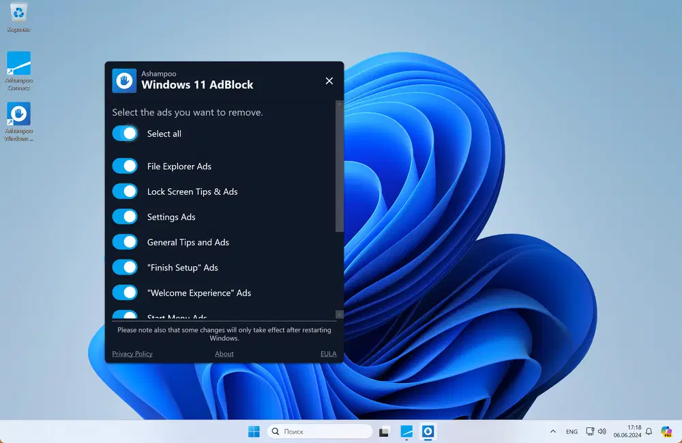Viewport: 682px width, 443px height.
Task: Open Task View from the taskbar
Action: point(384,431)
